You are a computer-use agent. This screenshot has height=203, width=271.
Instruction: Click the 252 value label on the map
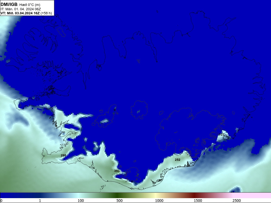pyautogui.click(x=178, y=160)
